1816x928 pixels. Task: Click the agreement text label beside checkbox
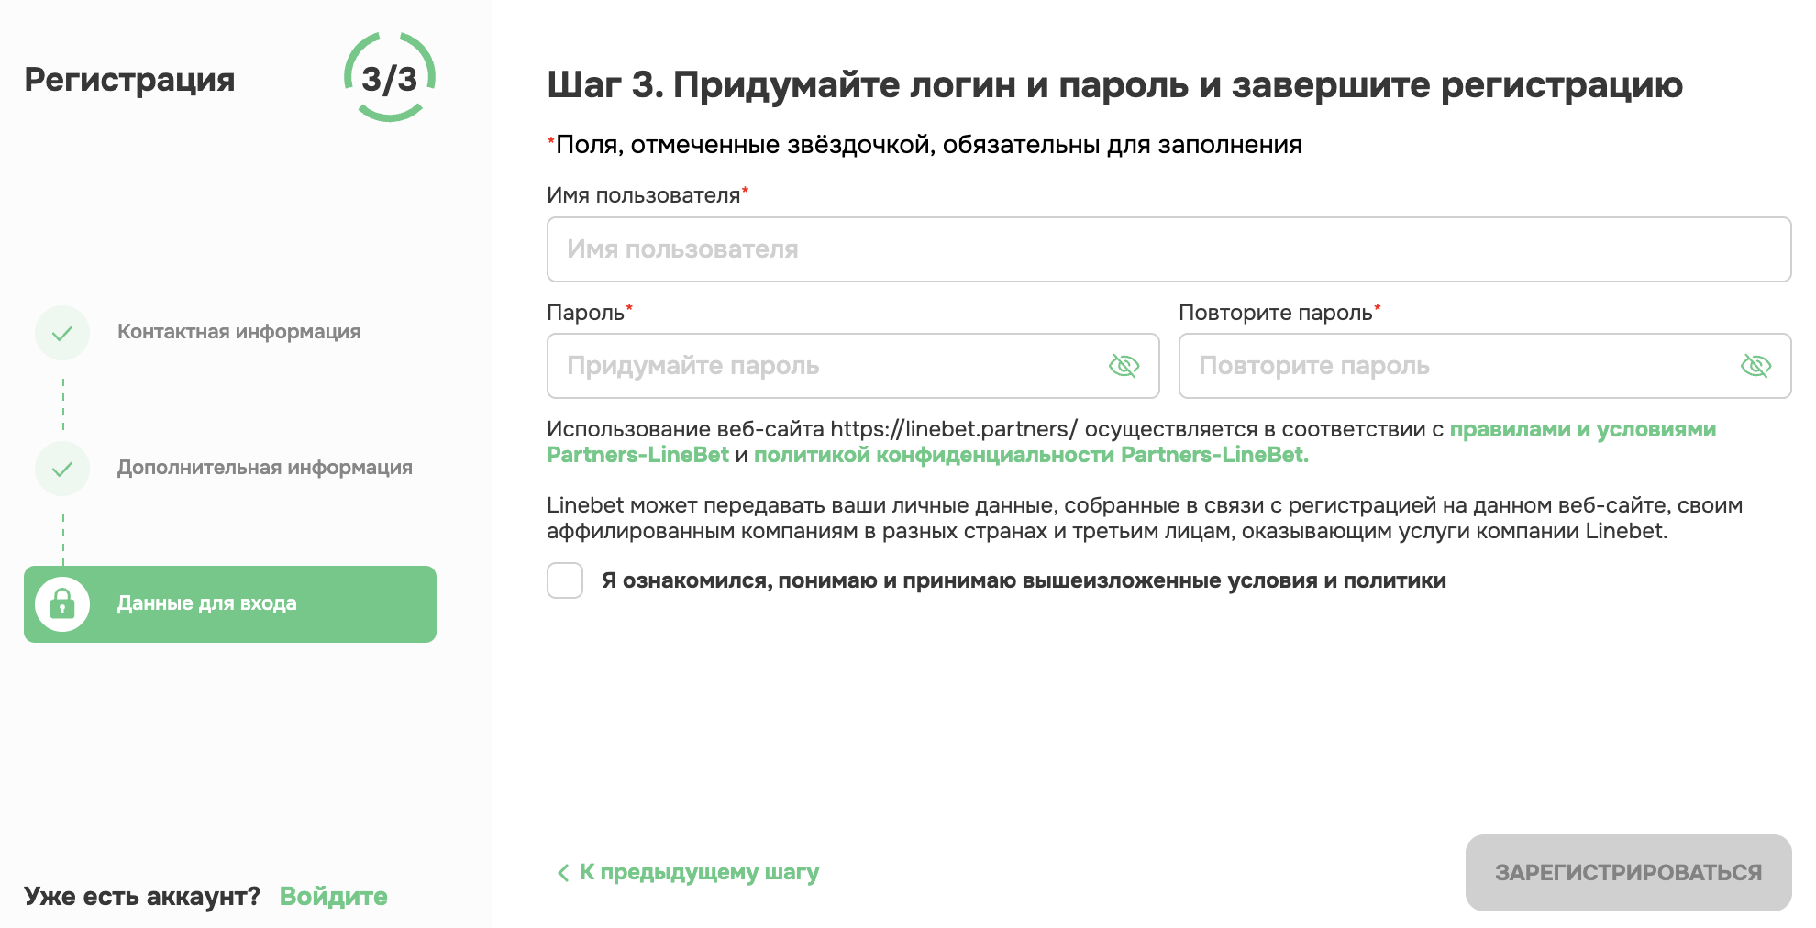(1023, 580)
